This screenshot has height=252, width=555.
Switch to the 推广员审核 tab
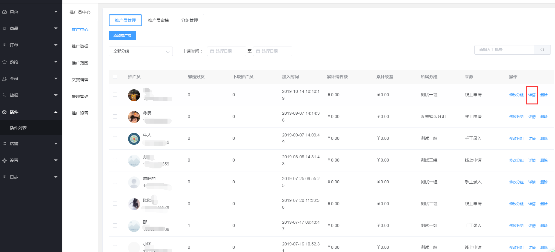click(x=158, y=20)
